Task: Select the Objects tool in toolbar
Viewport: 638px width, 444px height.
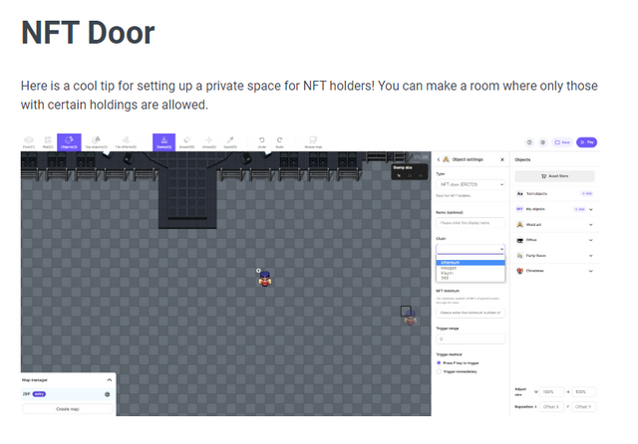Action: (70, 142)
